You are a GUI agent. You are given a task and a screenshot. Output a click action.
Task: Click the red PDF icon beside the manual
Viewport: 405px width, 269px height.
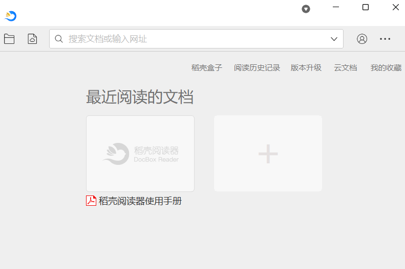click(91, 201)
